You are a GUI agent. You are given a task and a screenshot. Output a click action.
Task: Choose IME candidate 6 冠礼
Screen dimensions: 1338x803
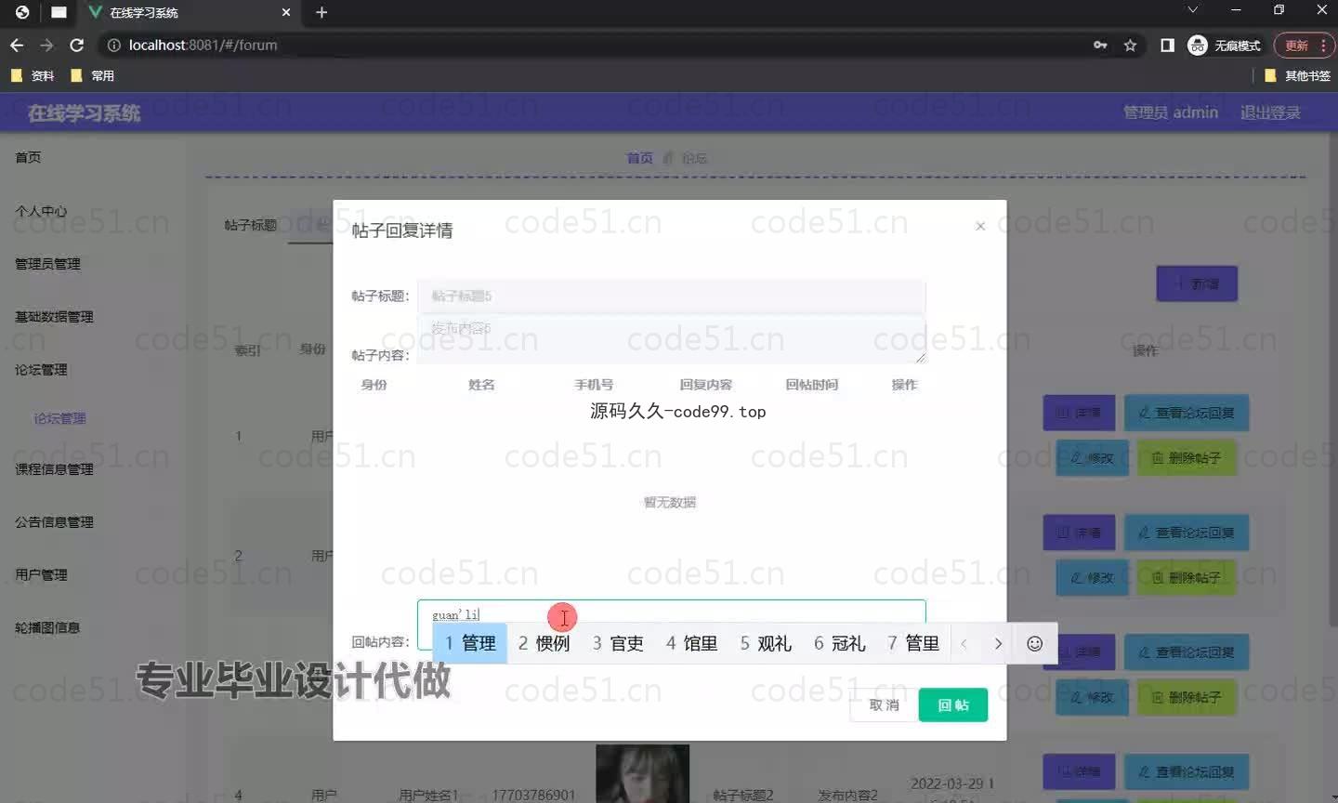[x=840, y=643]
